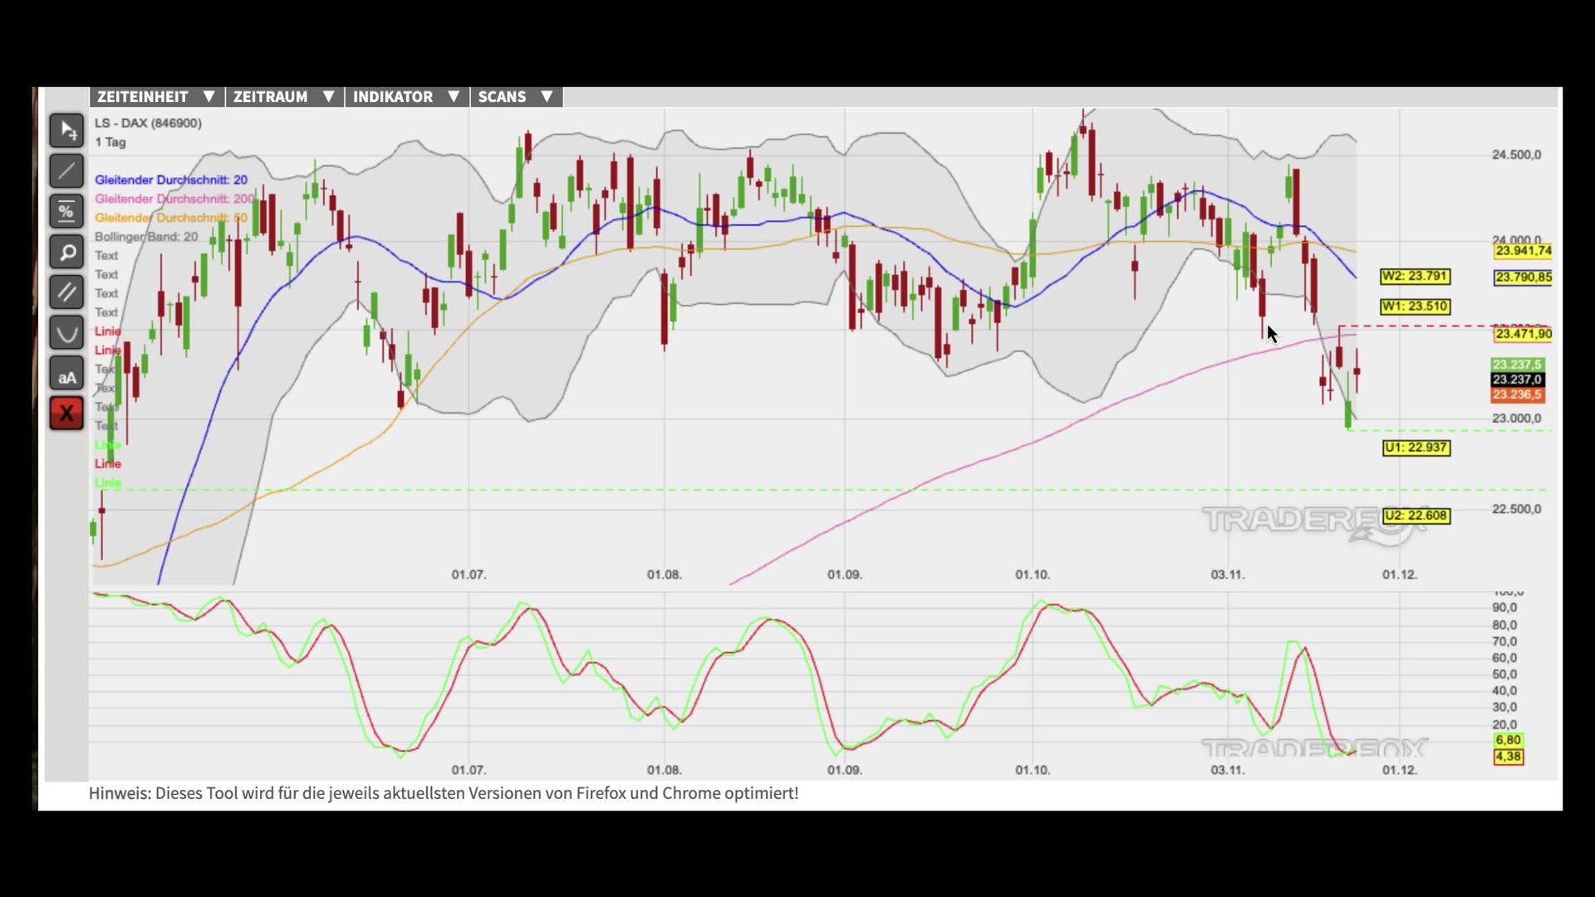Click the pink Gleitender Durchschnitt: 200 label
Screen dimensions: 1595x897
click(174, 199)
